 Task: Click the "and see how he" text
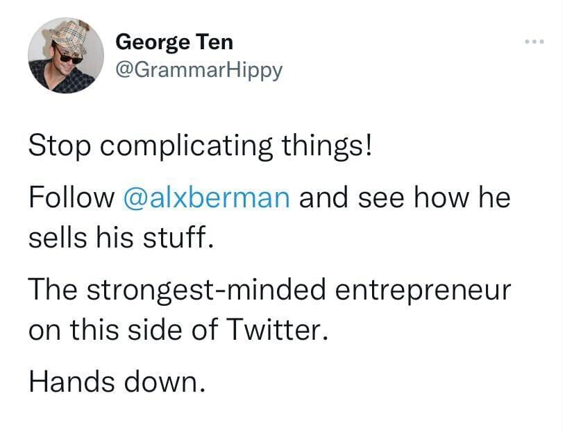404,198
